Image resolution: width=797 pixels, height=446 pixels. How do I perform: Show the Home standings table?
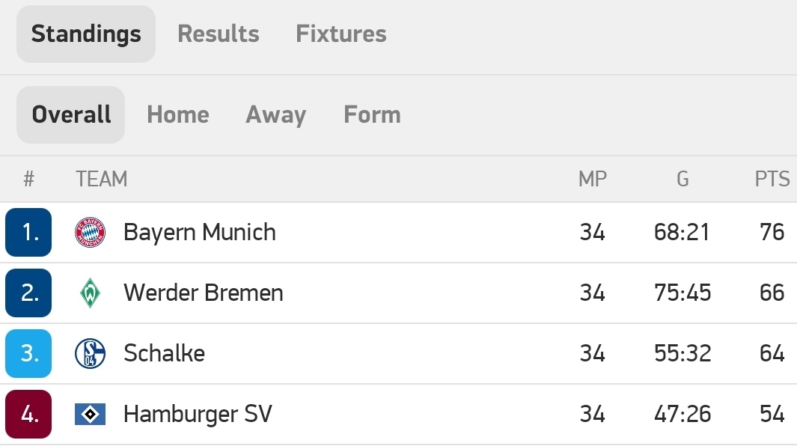click(178, 114)
